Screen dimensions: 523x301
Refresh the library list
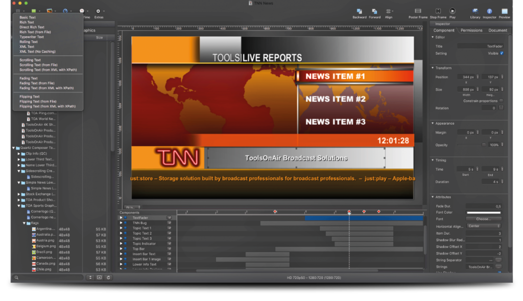tap(108, 277)
